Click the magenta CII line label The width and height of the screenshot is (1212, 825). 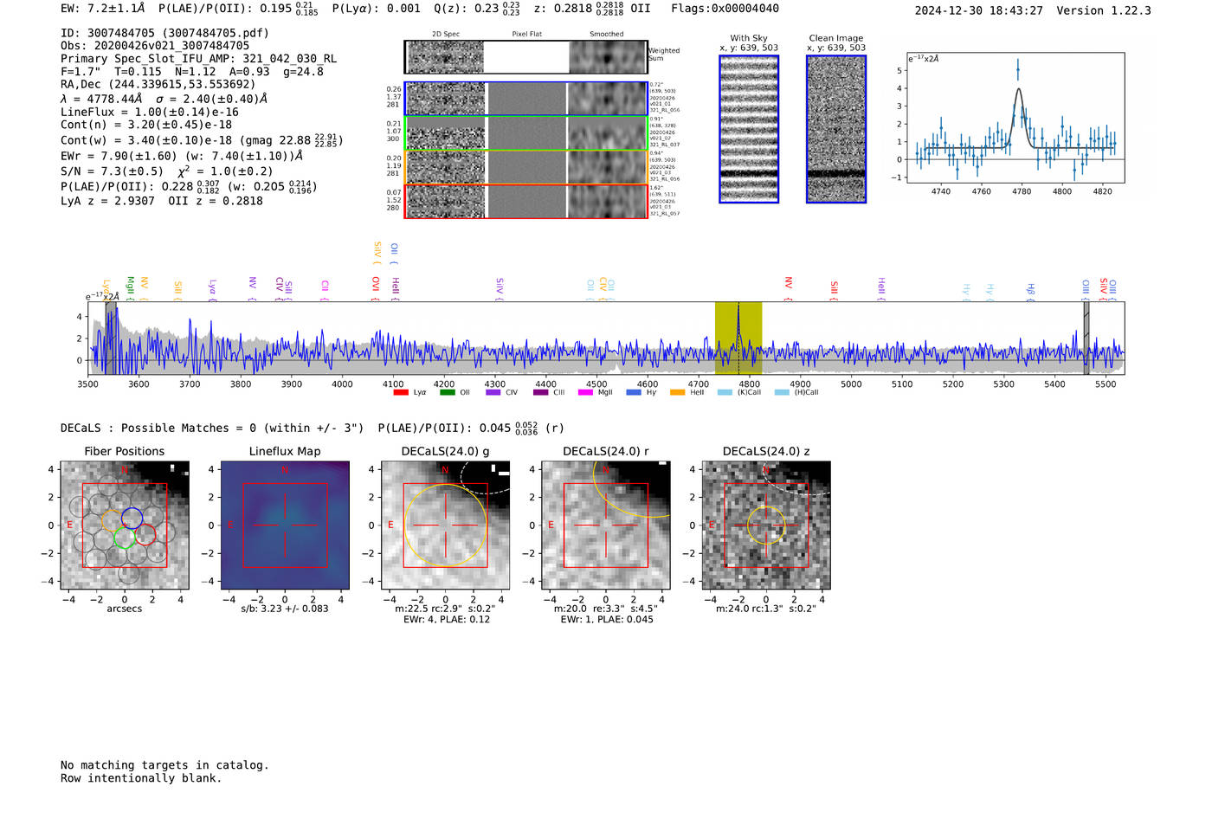click(x=325, y=286)
